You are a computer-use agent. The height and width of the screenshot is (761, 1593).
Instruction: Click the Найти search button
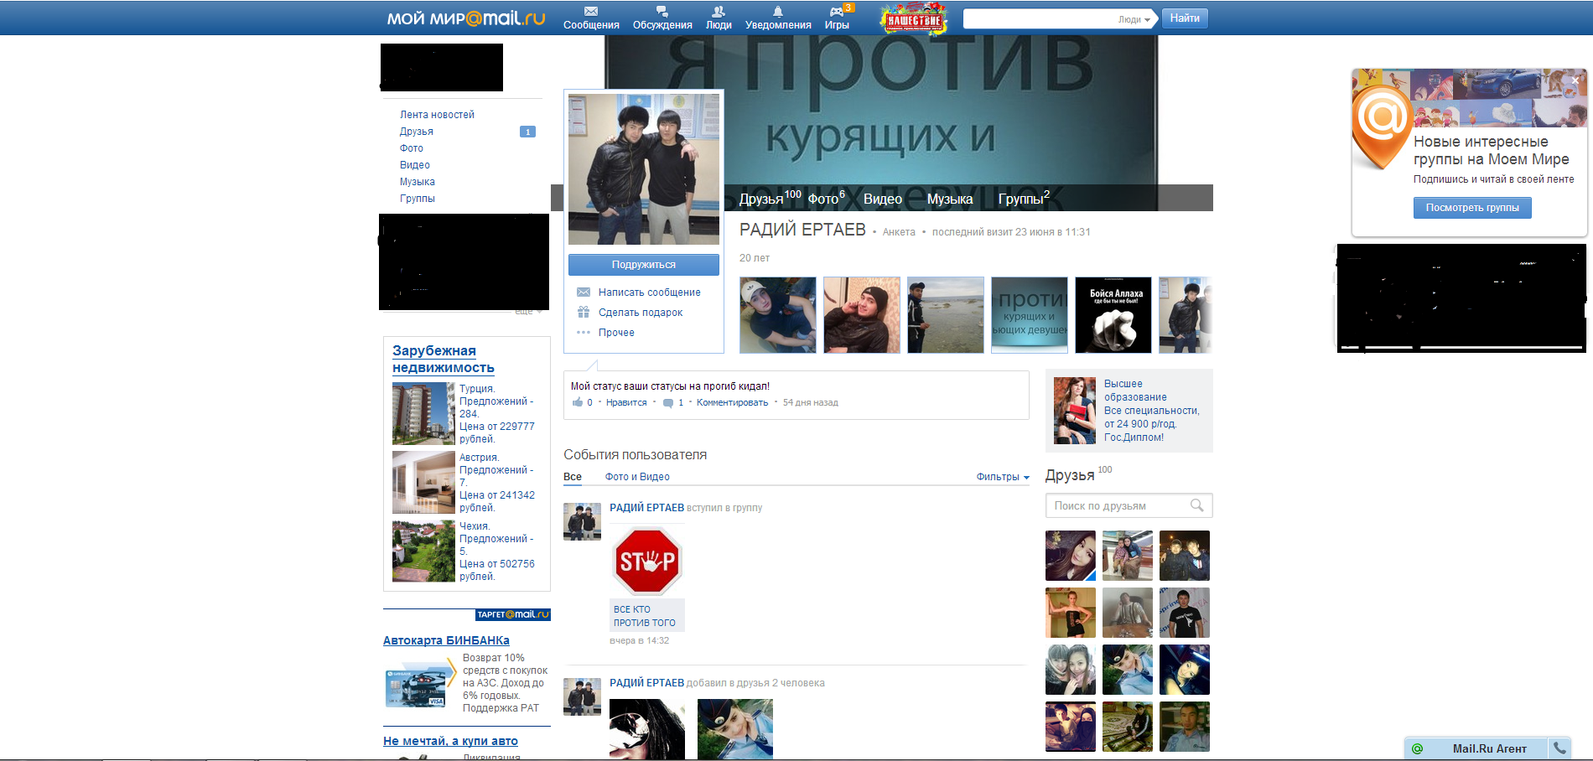(x=1185, y=18)
